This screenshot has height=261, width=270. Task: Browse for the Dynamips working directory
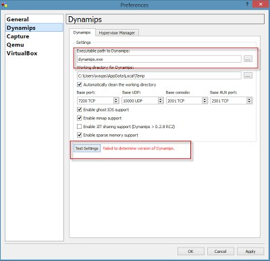click(x=248, y=76)
